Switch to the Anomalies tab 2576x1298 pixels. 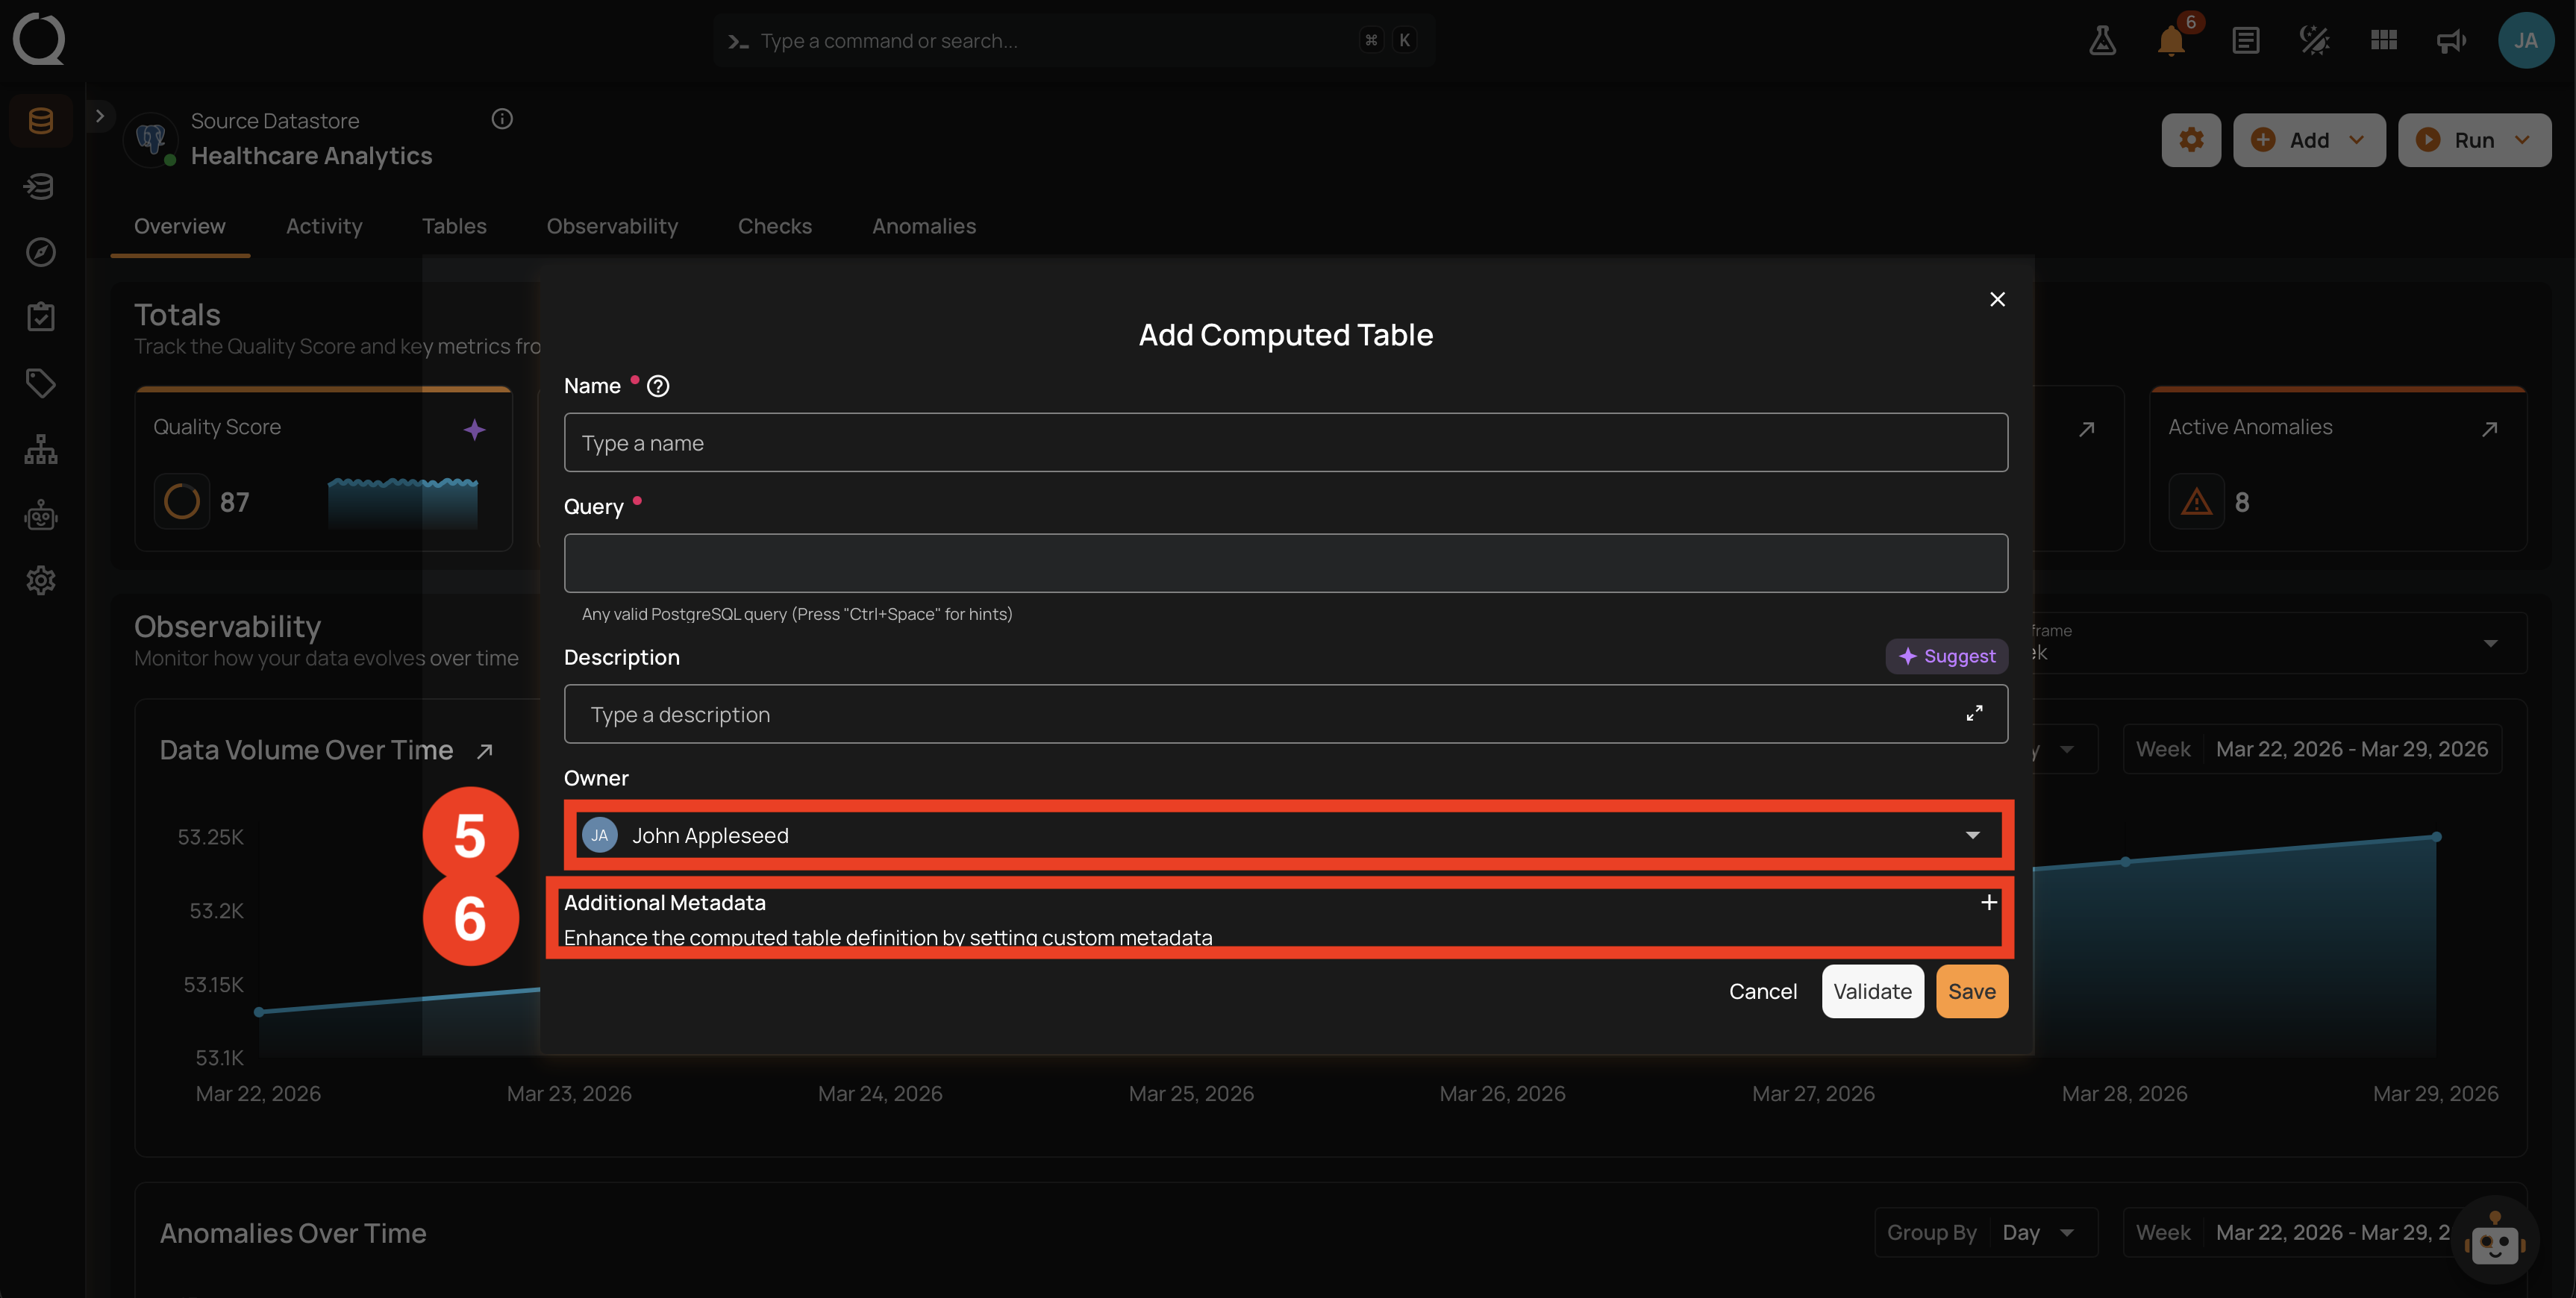click(923, 226)
